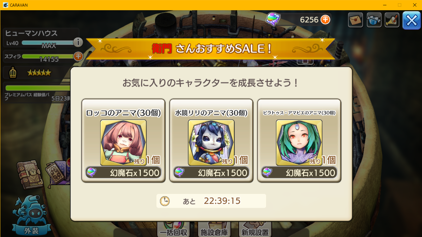Buy アマビエ anima for 幻魔石x1500
422x237 pixels.
(299, 172)
